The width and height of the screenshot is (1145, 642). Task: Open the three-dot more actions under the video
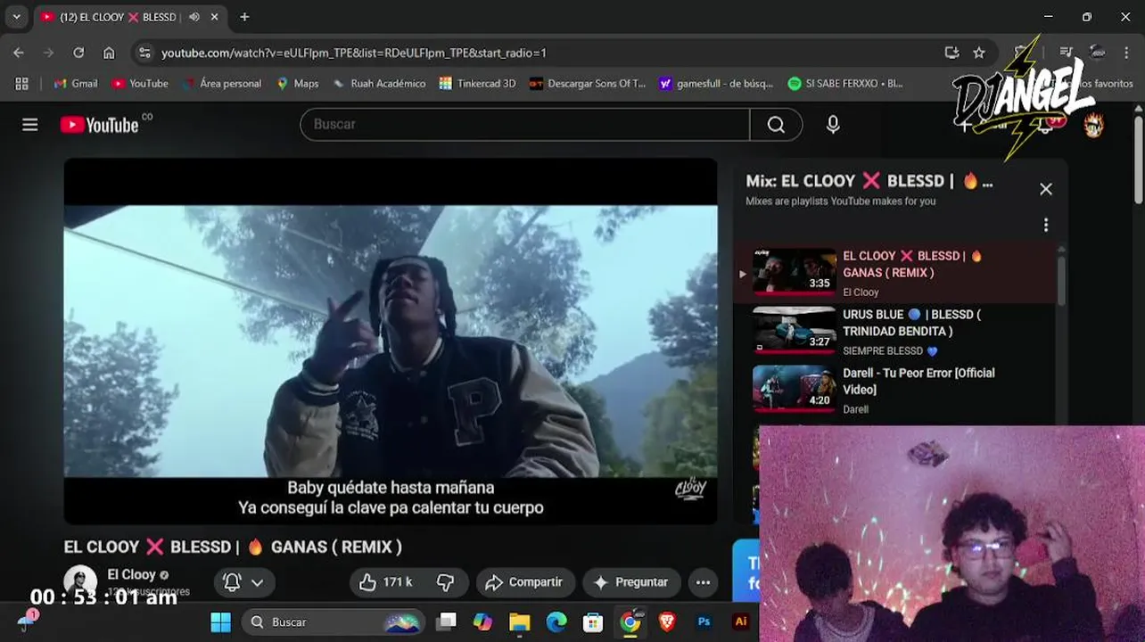click(x=703, y=582)
